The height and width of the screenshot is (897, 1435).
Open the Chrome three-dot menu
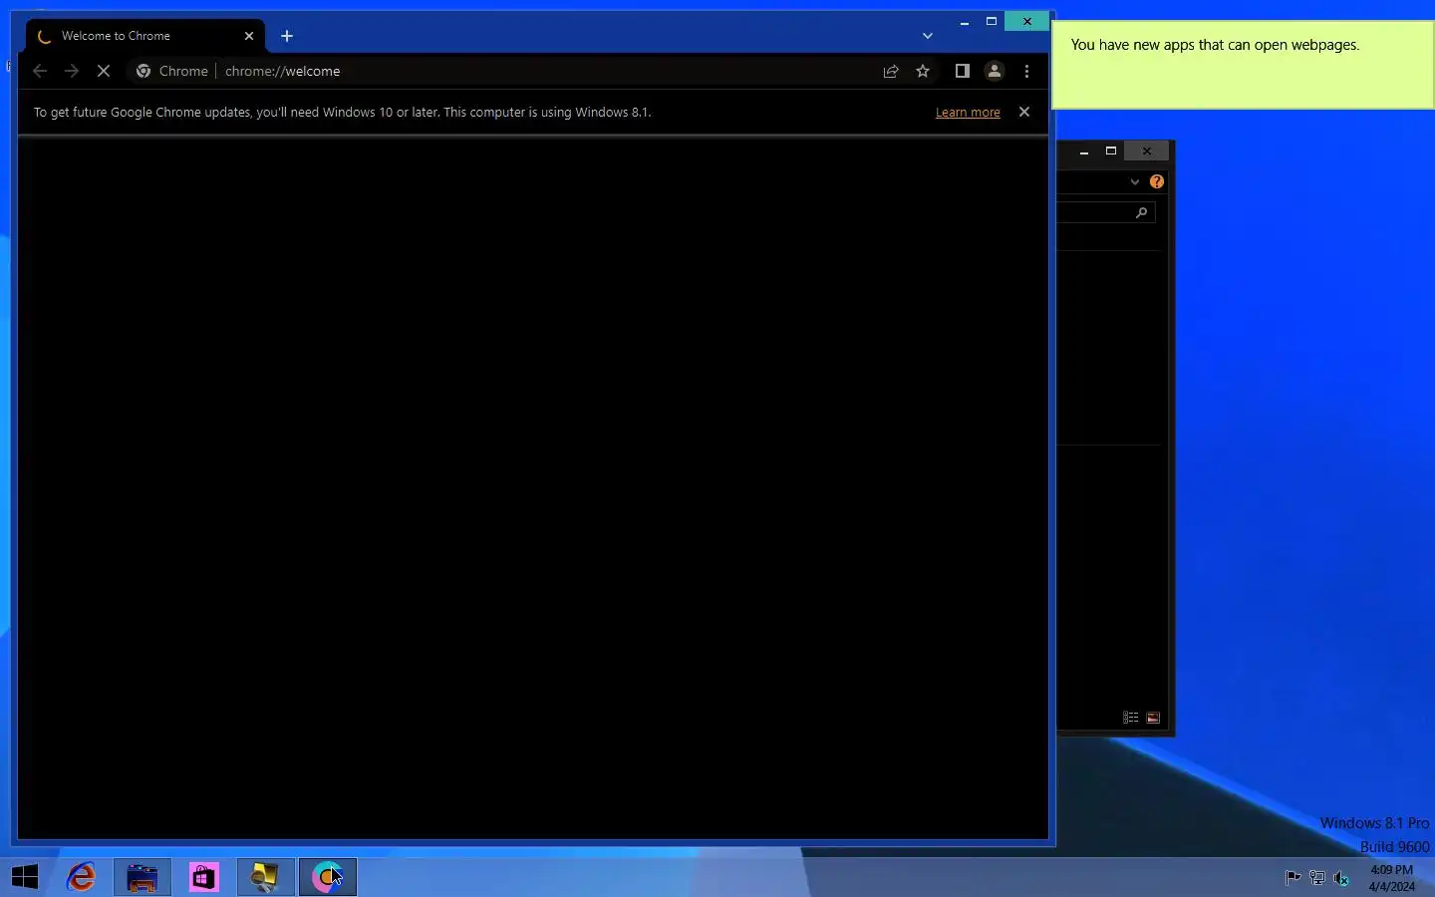[x=1026, y=71]
